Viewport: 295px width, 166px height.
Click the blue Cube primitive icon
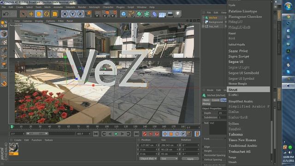(x=124, y=14)
